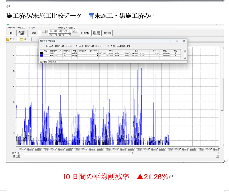Click the blue color swatch in row 2
229x192 pixels.
tap(41, 56)
